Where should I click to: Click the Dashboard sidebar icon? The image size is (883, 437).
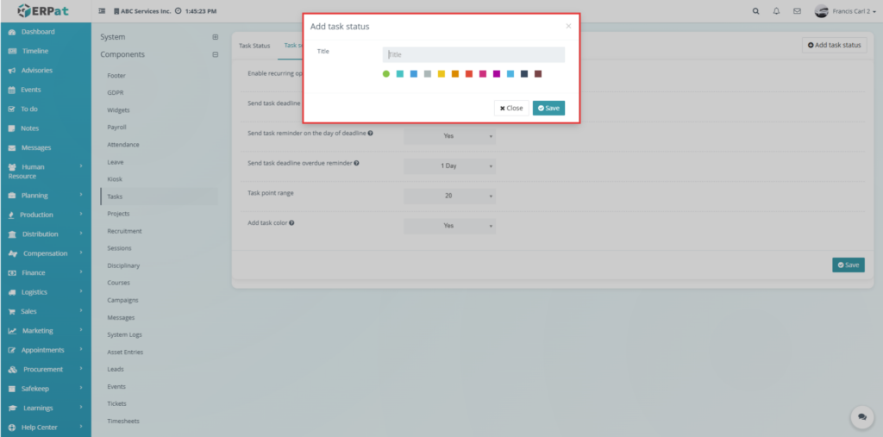tap(12, 32)
